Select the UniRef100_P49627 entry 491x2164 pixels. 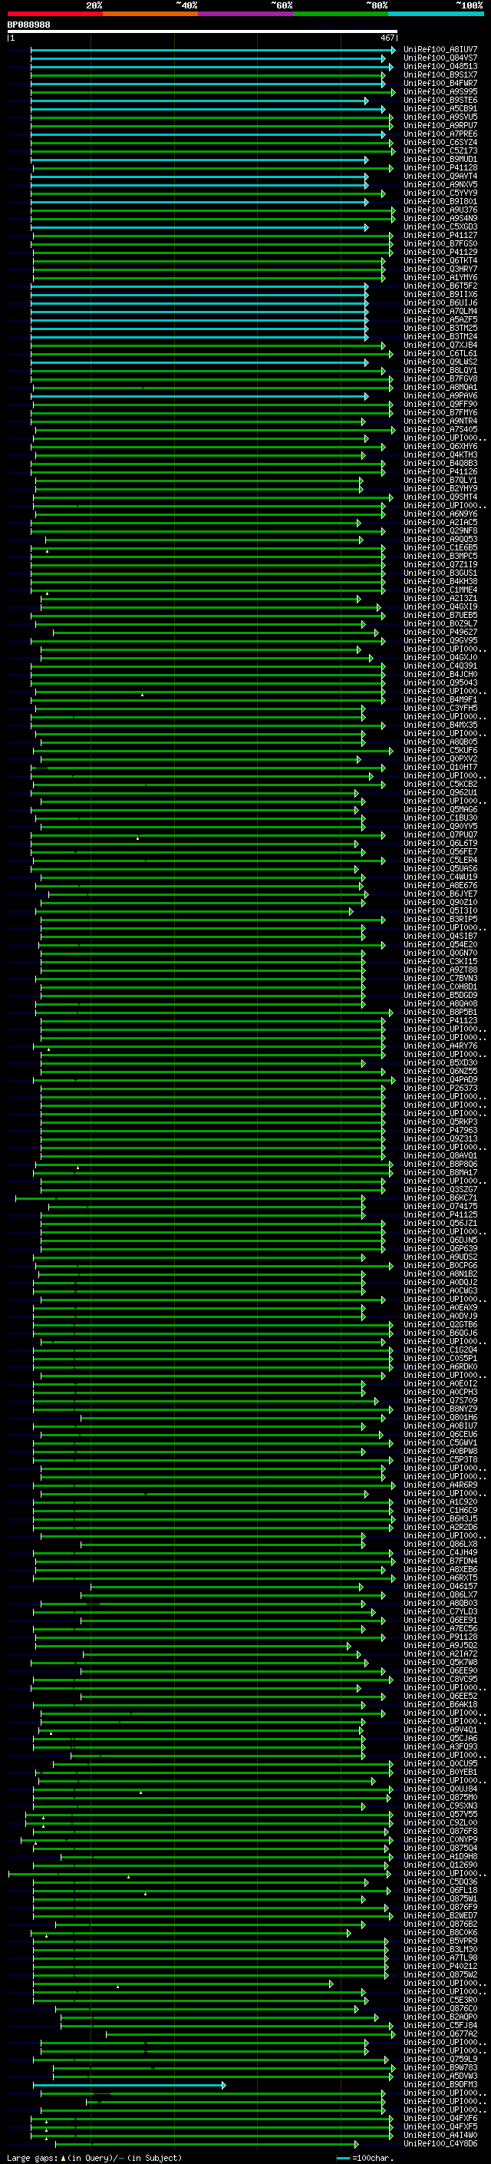pos(440,632)
